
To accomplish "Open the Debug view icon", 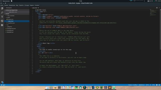I will point(2,21).
